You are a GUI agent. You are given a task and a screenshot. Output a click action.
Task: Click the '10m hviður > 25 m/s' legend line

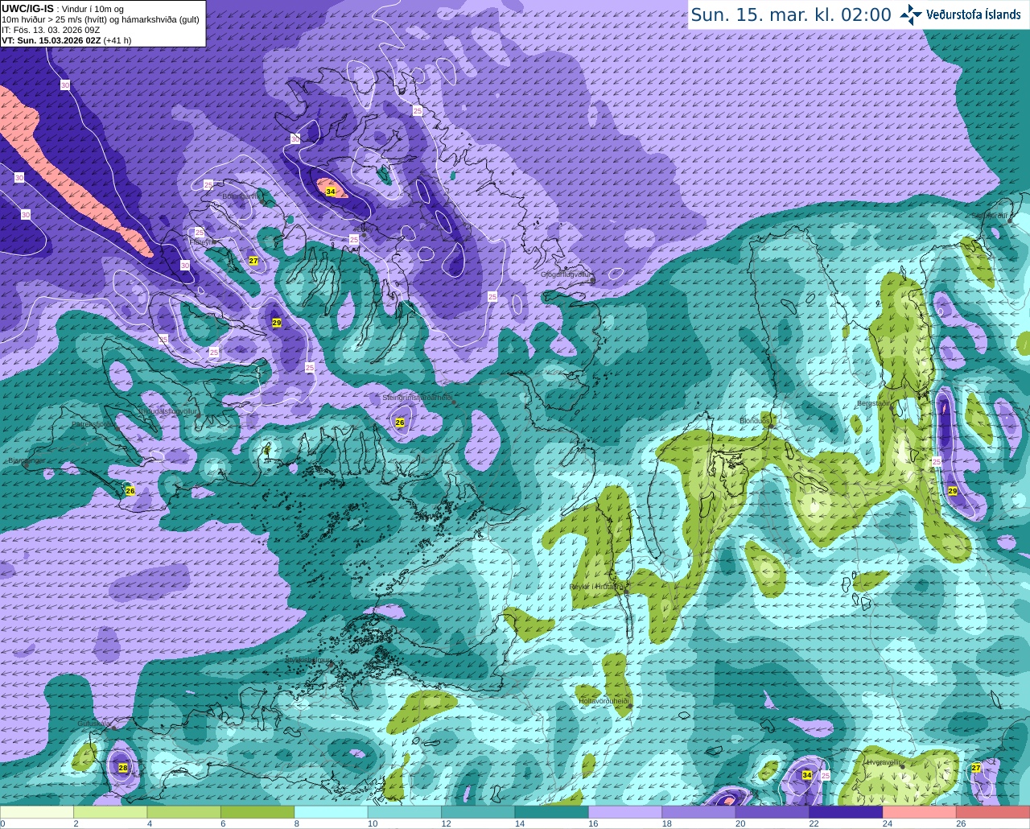click(x=101, y=19)
